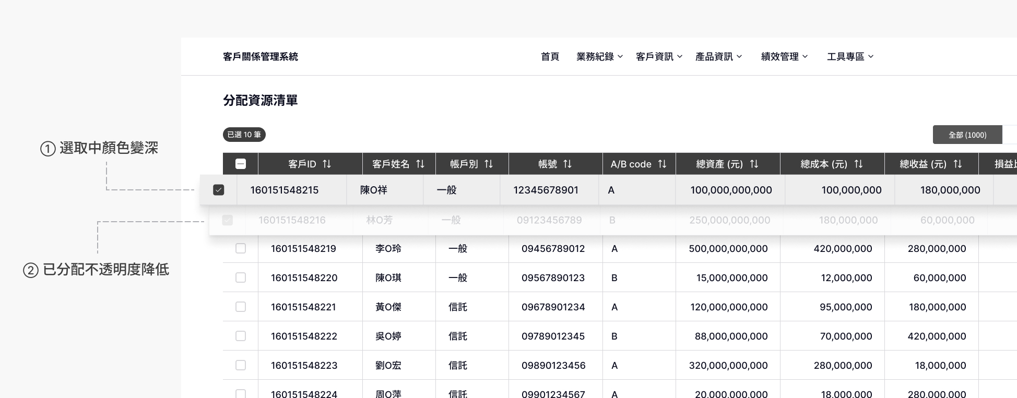The width and height of the screenshot is (1017, 398).
Task: Click total cost 12,000,000
Action: coord(846,278)
